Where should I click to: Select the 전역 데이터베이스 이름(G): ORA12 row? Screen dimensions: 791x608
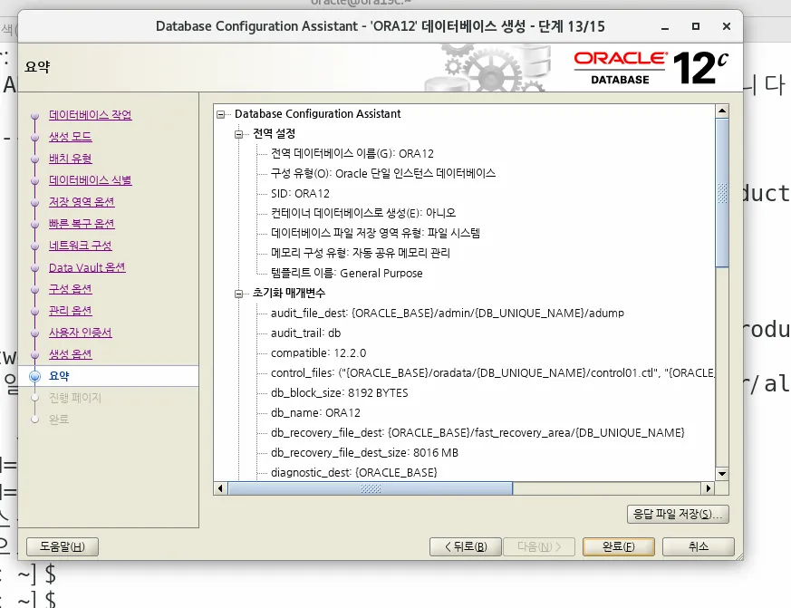352,153
